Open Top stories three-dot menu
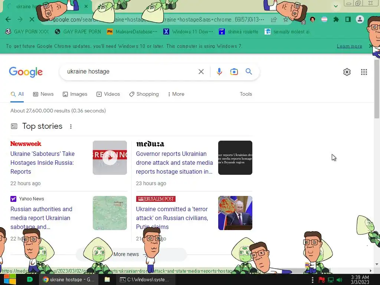This screenshot has width=380, height=285. pyautogui.click(x=71, y=127)
